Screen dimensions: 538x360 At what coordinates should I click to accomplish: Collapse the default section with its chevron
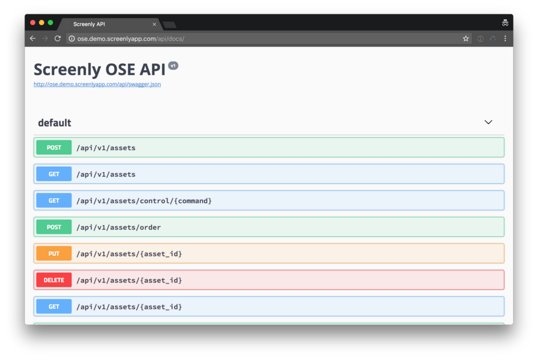click(x=488, y=122)
